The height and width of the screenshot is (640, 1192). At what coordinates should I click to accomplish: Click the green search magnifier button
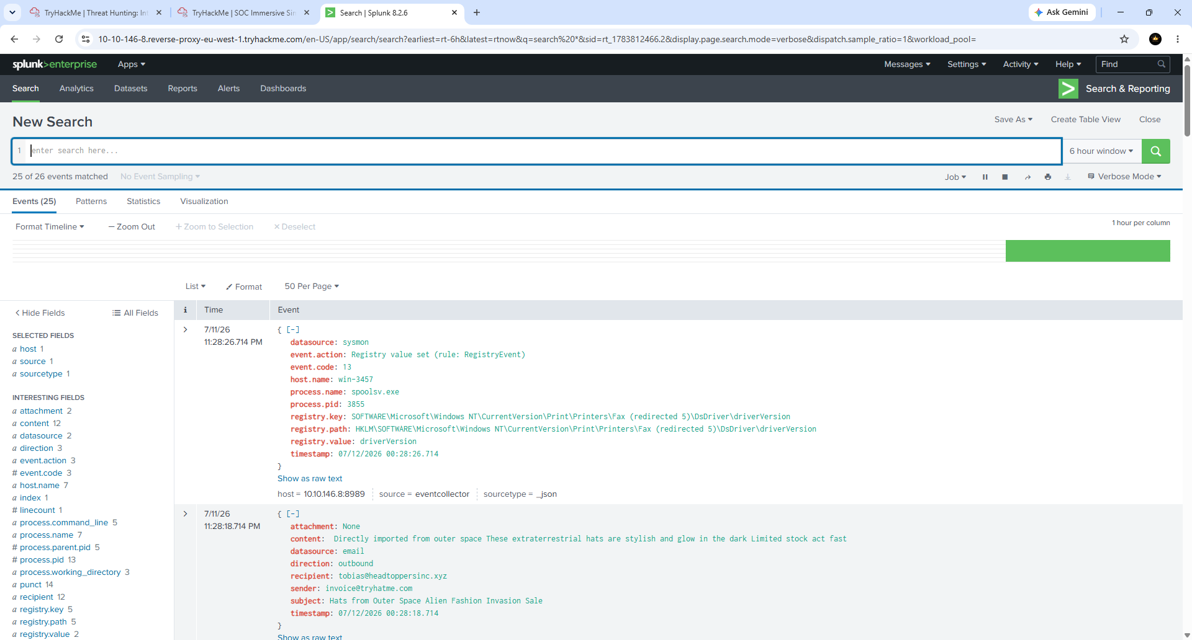1155,151
